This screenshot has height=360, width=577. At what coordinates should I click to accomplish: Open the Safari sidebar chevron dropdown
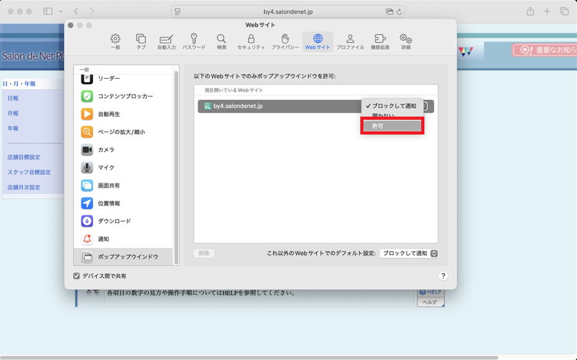(x=61, y=12)
